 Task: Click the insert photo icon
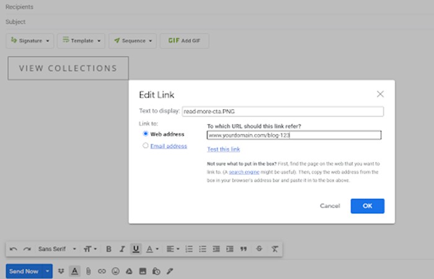143,271
